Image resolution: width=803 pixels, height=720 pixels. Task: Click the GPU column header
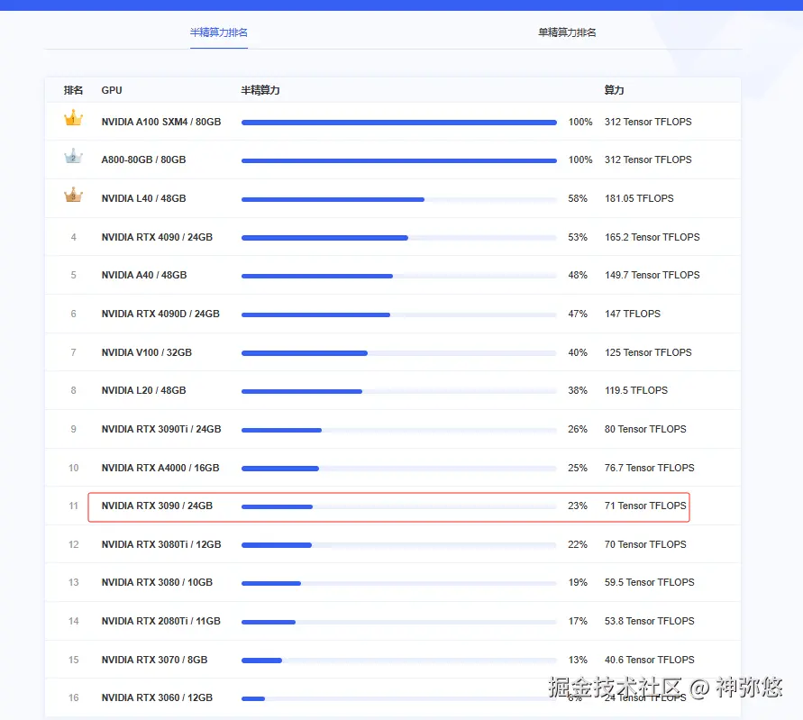[112, 90]
